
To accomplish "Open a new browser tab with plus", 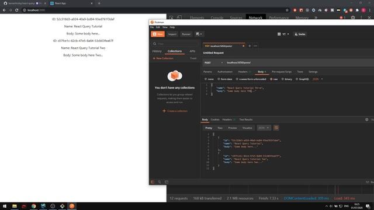I will (99, 3).
